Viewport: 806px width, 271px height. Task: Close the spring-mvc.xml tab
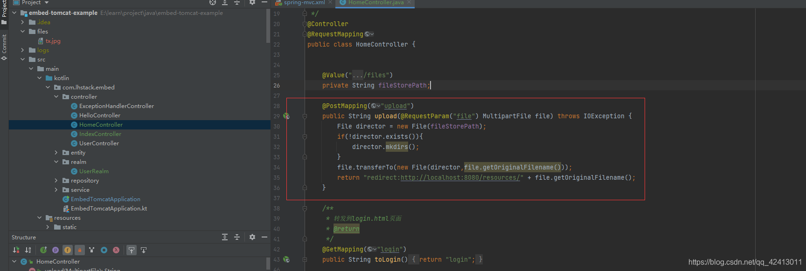point(330,2)
